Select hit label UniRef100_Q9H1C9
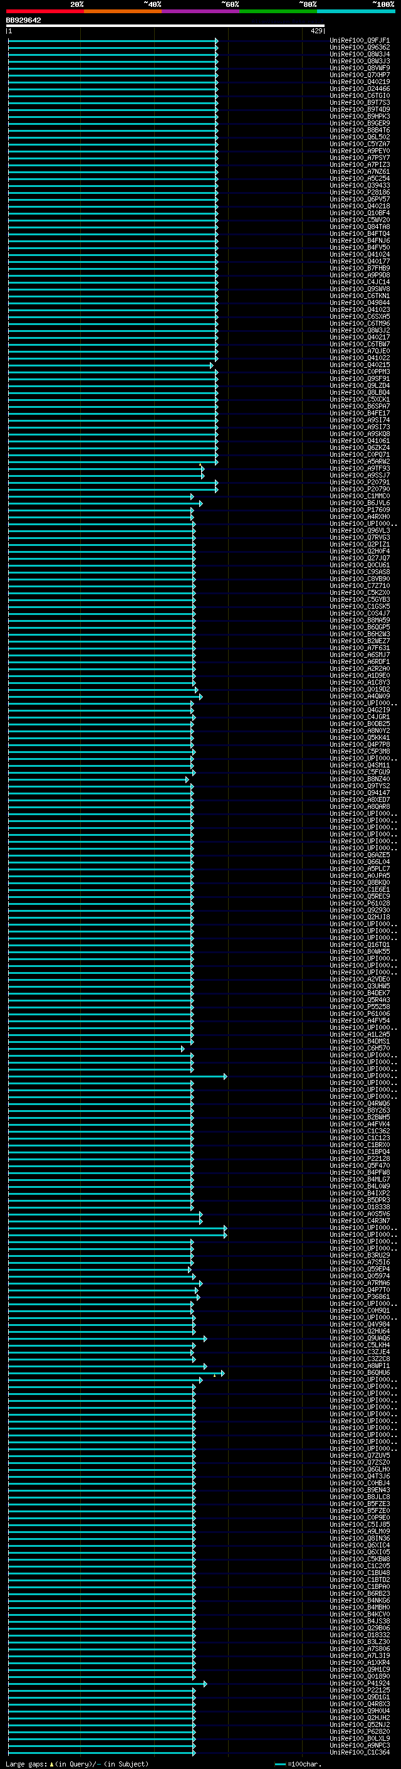The width and height of the screenshot is (401, 1769). tap(360, 1669)
